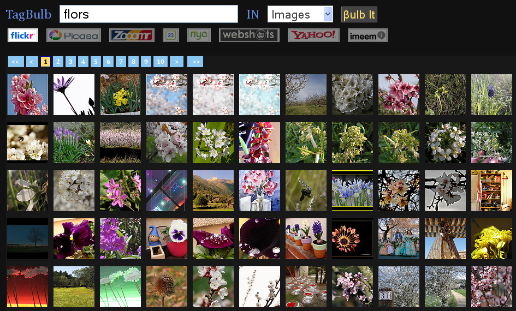Open the yellow flower close-up thumbnail
Screen dimensions: 516x311
(491, 238)
